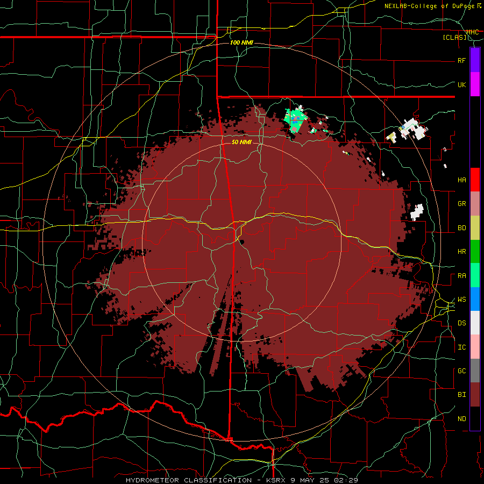Click the GC gray legend swatch
Image resolution: width=484 pixels, height=484 pixels.
pos(475,371)
